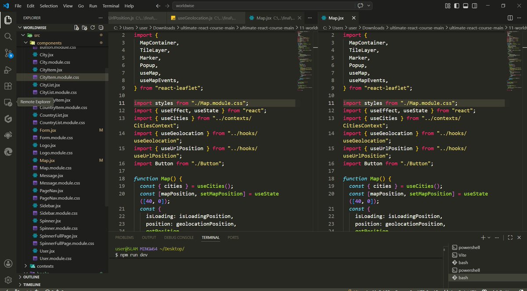Click Users in left editor breadcrumb
The width and height of the screenshot is (527, 291).
[128, 28]
